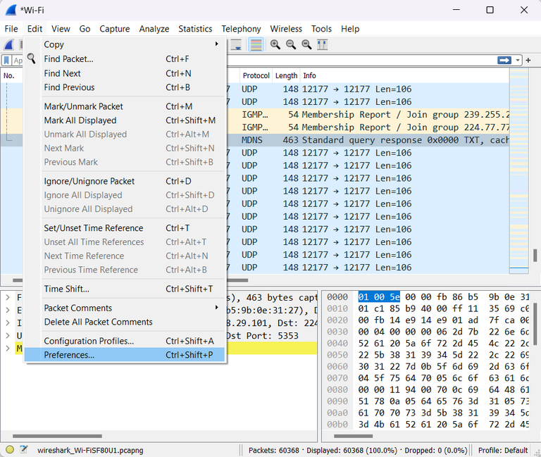Click the shark fin start capture icon
This screenshot has height=457, width=541.
coord(9,44)
